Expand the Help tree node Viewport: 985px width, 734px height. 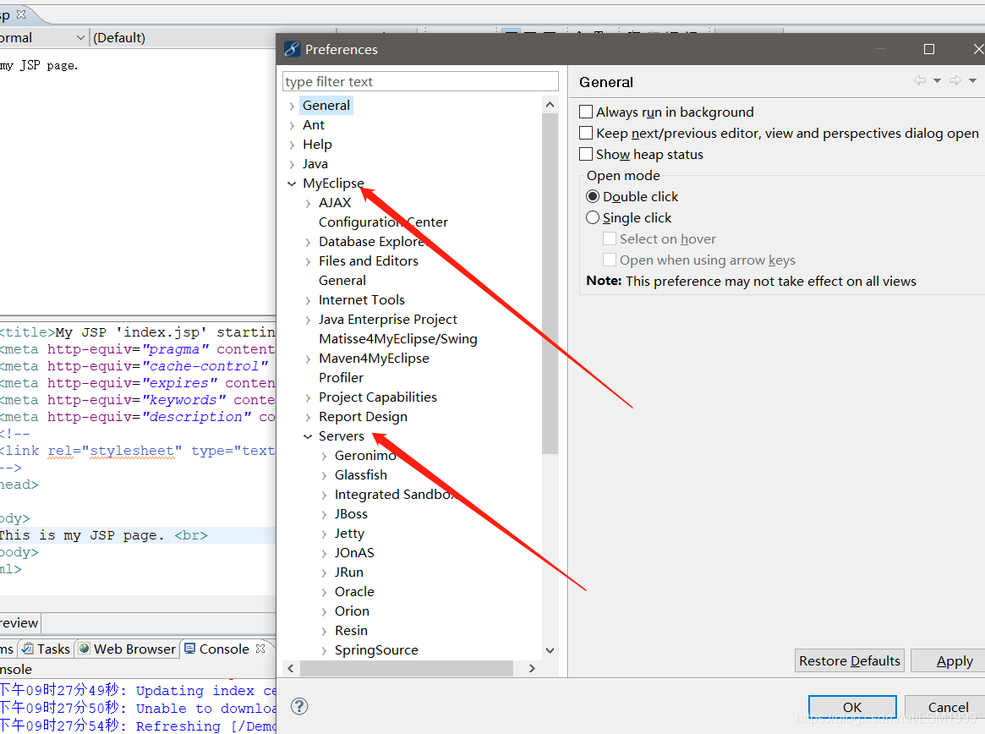tap(292, 145)
